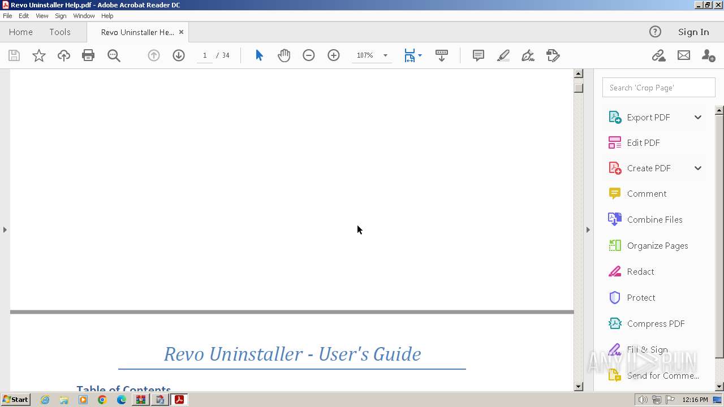Viewport: 724px width, 407px height.
Task: Open the Help menu
Action: (x=107, y=16)
